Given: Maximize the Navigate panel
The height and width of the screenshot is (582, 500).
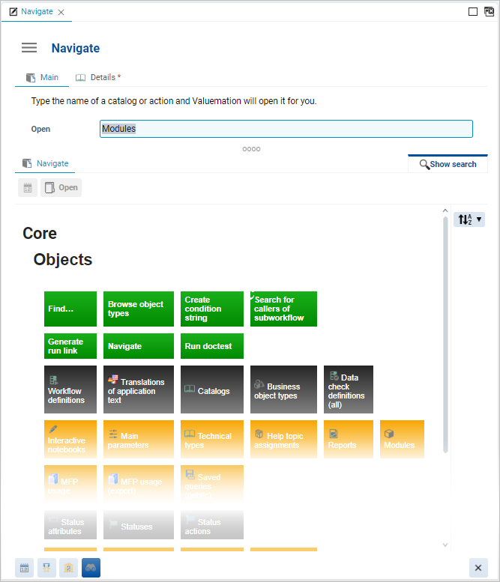Looking at the screenshot, I should 473,11.
